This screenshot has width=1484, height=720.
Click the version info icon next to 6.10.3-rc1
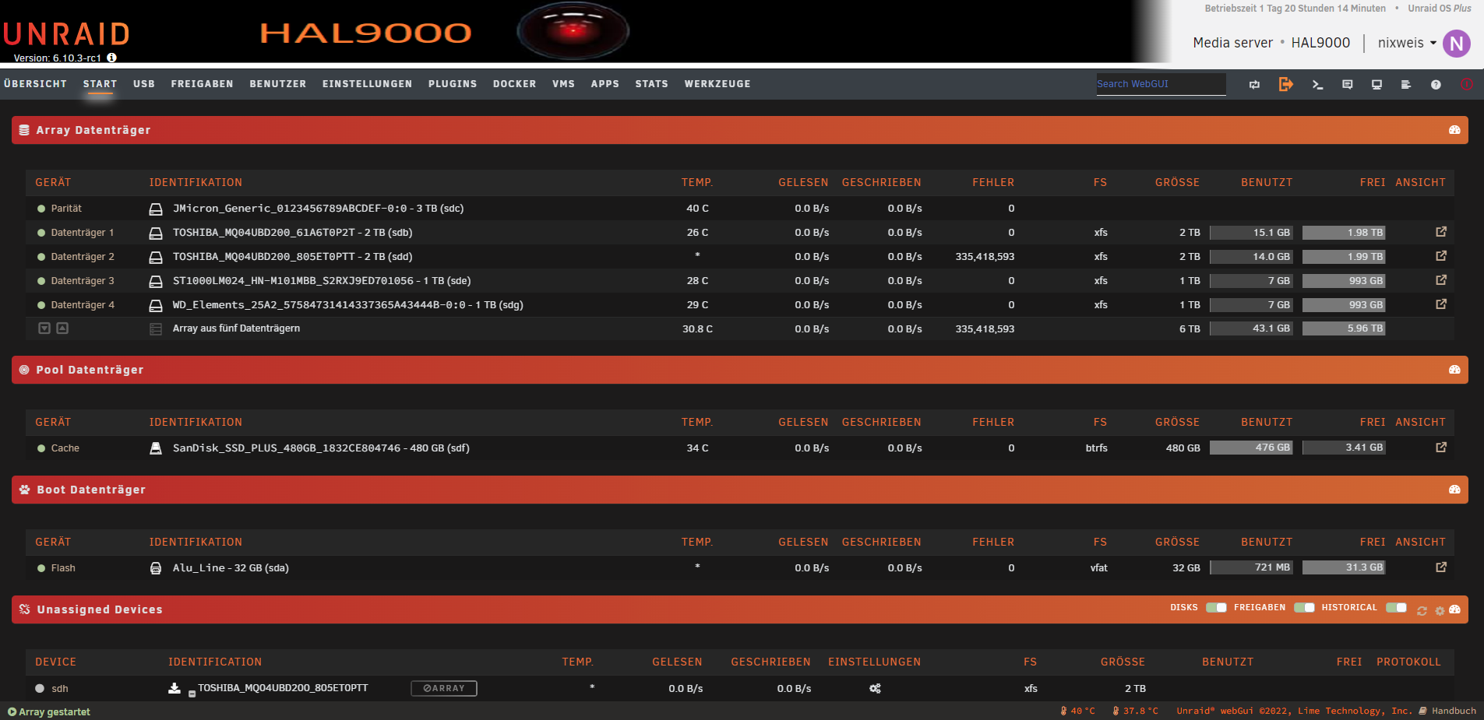tap(112, 58)
